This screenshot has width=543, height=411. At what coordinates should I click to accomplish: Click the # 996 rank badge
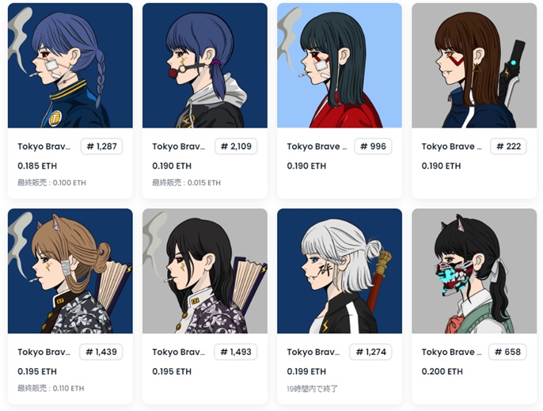pyautogui.click(x=373, y=147)
